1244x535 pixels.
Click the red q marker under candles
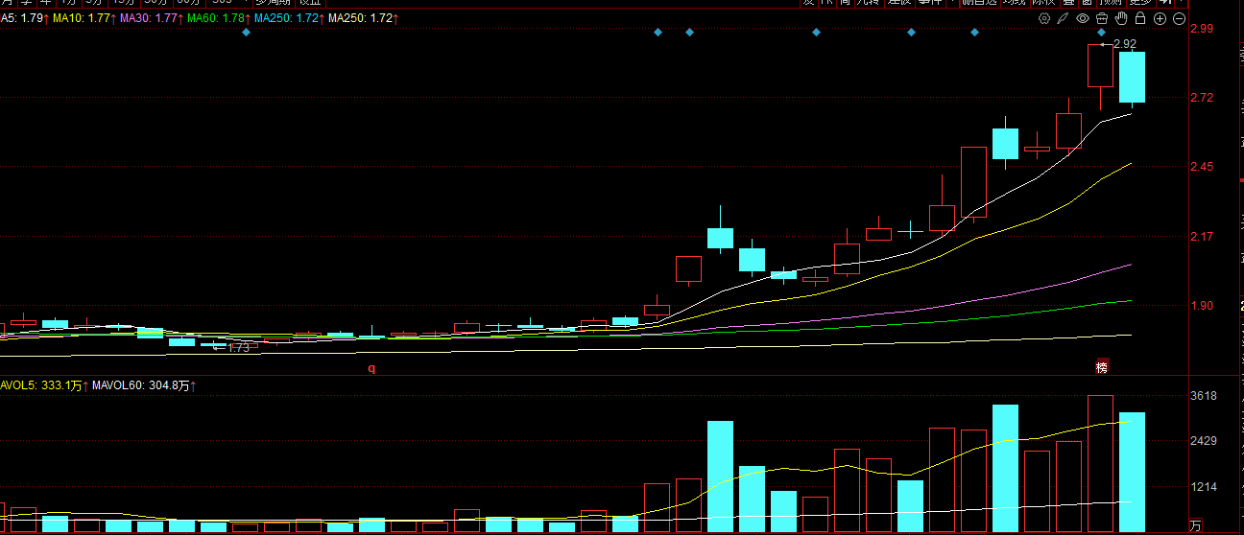click(372, 368)
